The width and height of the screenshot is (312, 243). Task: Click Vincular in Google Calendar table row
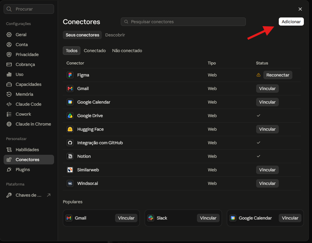coord(267,102)
